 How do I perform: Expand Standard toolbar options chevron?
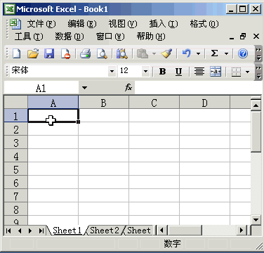(x=258, y=53)
